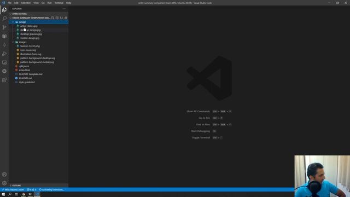Open the Explorer view in activity bar
The width and height of the screenshot is (350, 197).
(4, 10)
